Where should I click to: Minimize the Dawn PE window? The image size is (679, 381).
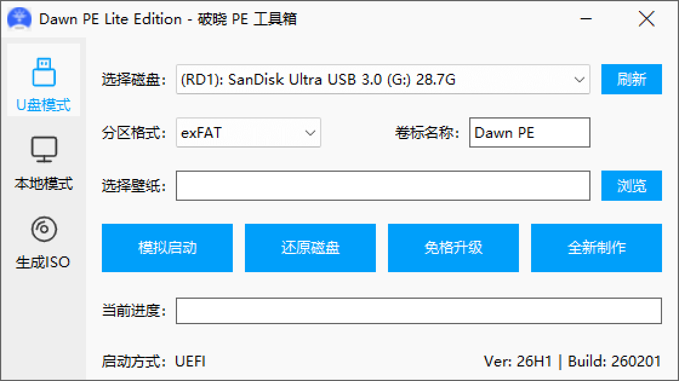click(x=586, y=19)
